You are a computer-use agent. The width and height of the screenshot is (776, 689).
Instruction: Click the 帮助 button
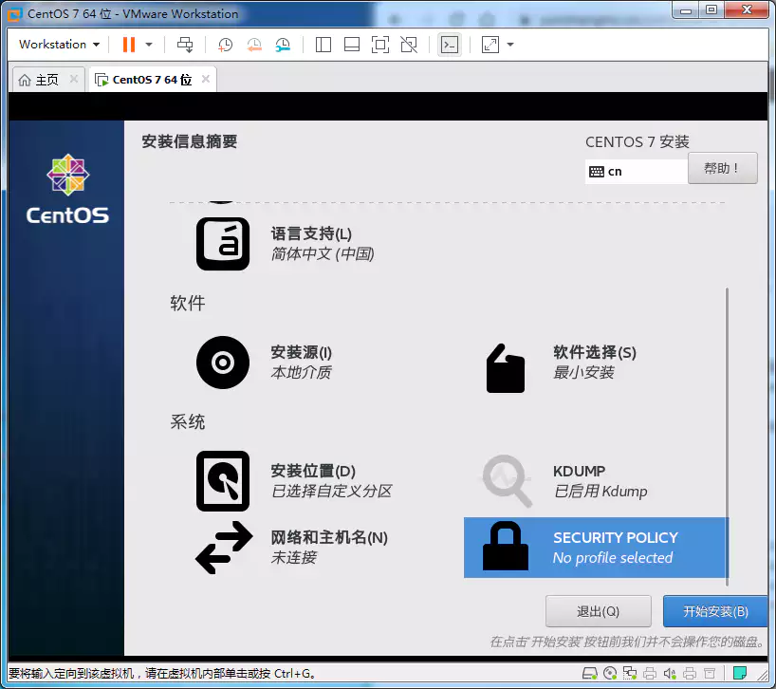coord(725,169)
